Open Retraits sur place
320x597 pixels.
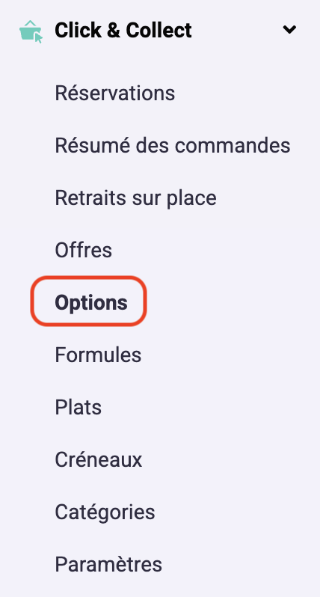point(135,198)
